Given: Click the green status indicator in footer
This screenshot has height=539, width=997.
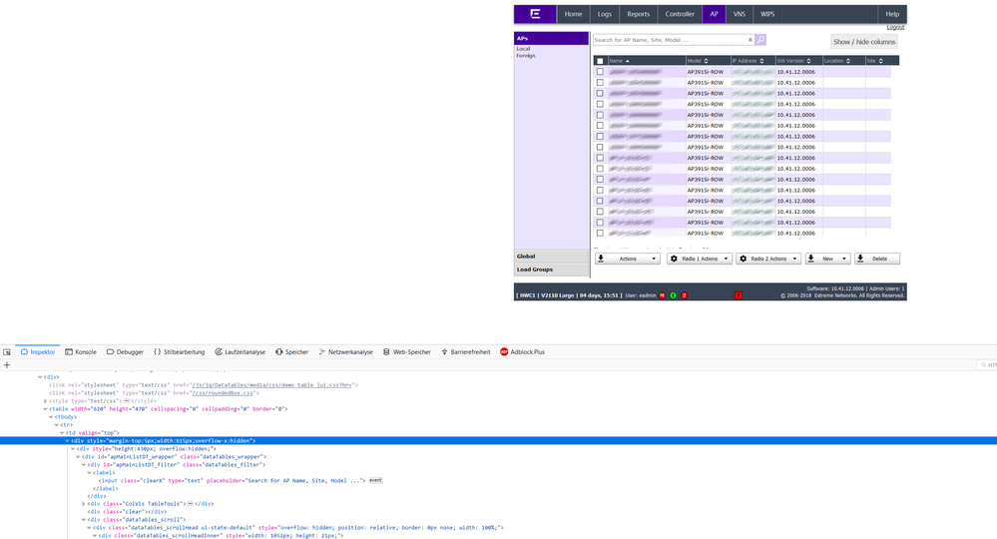Looking at the screenshot, I should pos(674,295).
